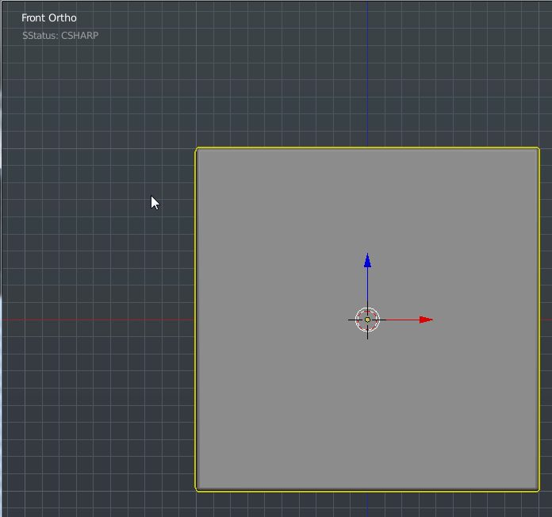This screenshot has width=552, height=517.
Task: Click the mouse pointer arrow in viewport
Action: 155,203
